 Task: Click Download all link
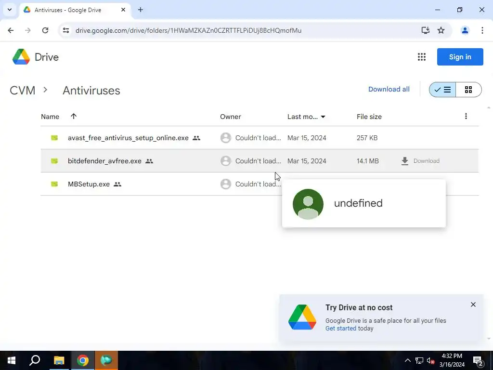(389, 89)
